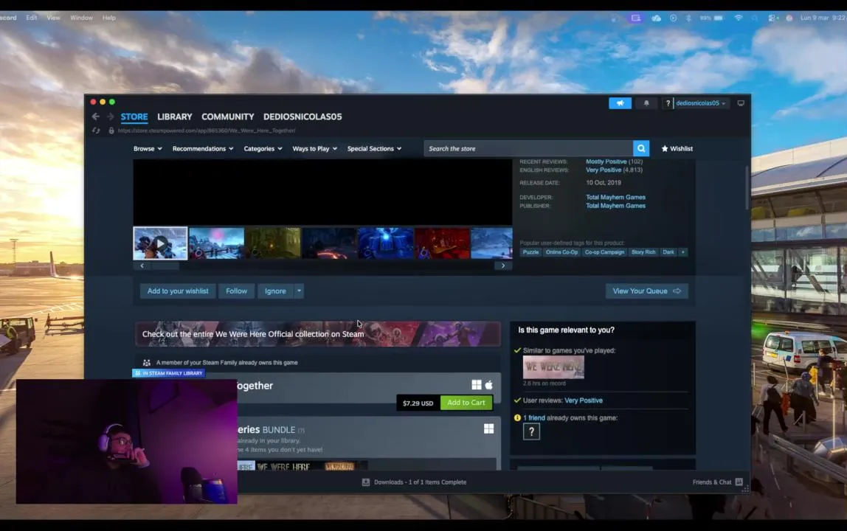Expand the Ignore options arrow
Viewport: 847px width, 531px height.
pos(299,291)
